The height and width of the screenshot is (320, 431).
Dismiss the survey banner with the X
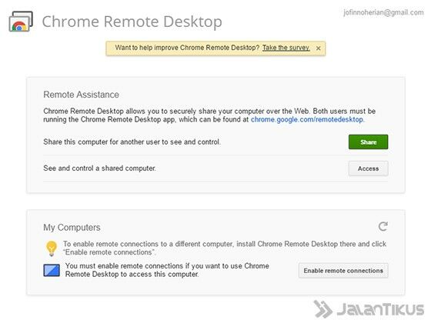point(319,48)
